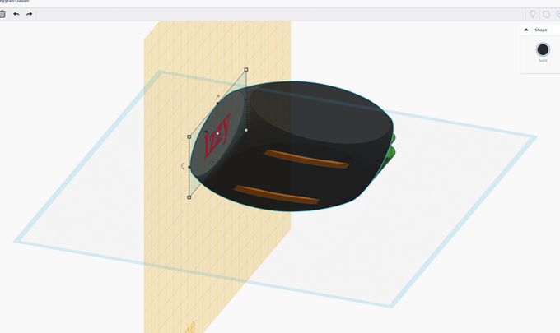Viewport: 560px width, 333px height.
Task: Click the Delete trash can icon
Action: 2,14
